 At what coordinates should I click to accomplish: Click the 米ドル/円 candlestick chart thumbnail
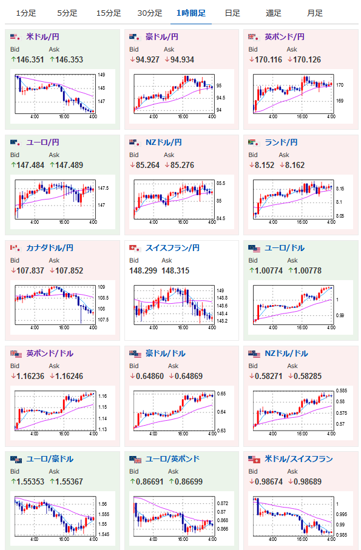click(x=62, y=96)
